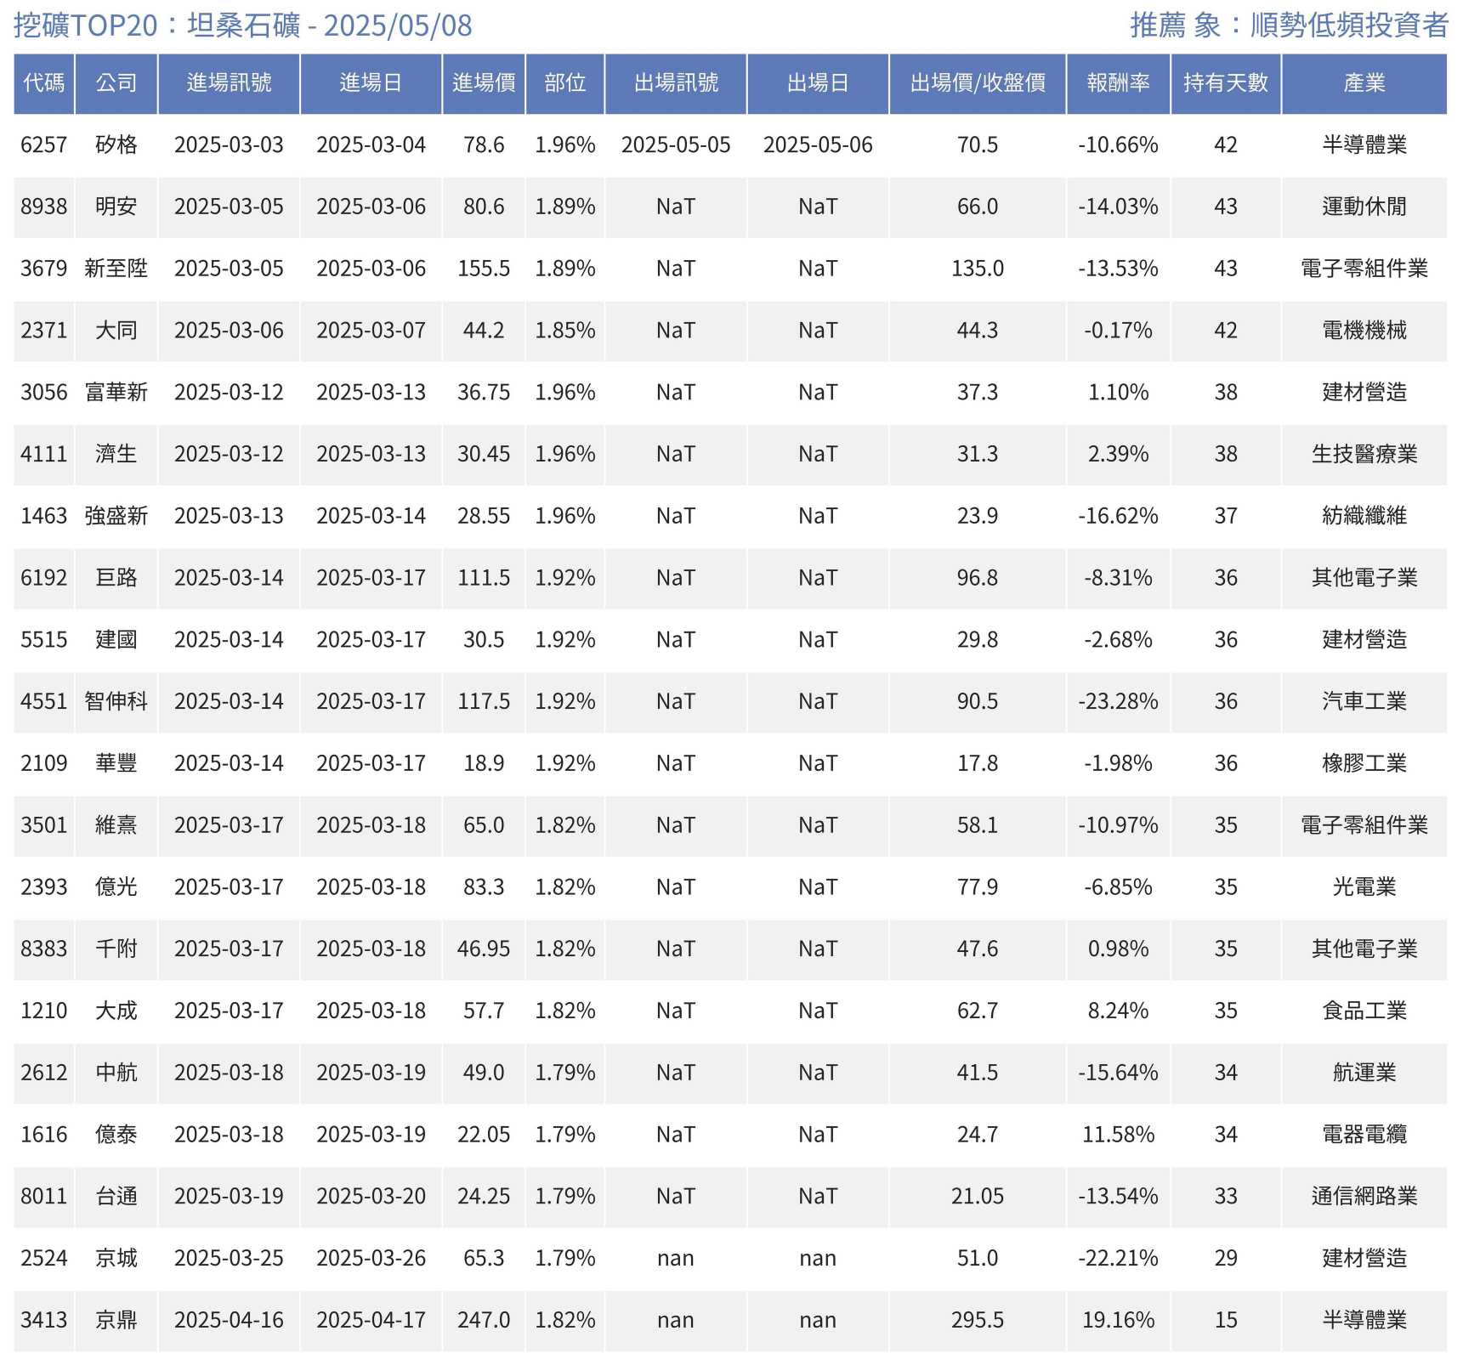This screenshot has height=1365, width=1463.
Task: Click industry 航運業
Action: [x=1364, y=1073]
